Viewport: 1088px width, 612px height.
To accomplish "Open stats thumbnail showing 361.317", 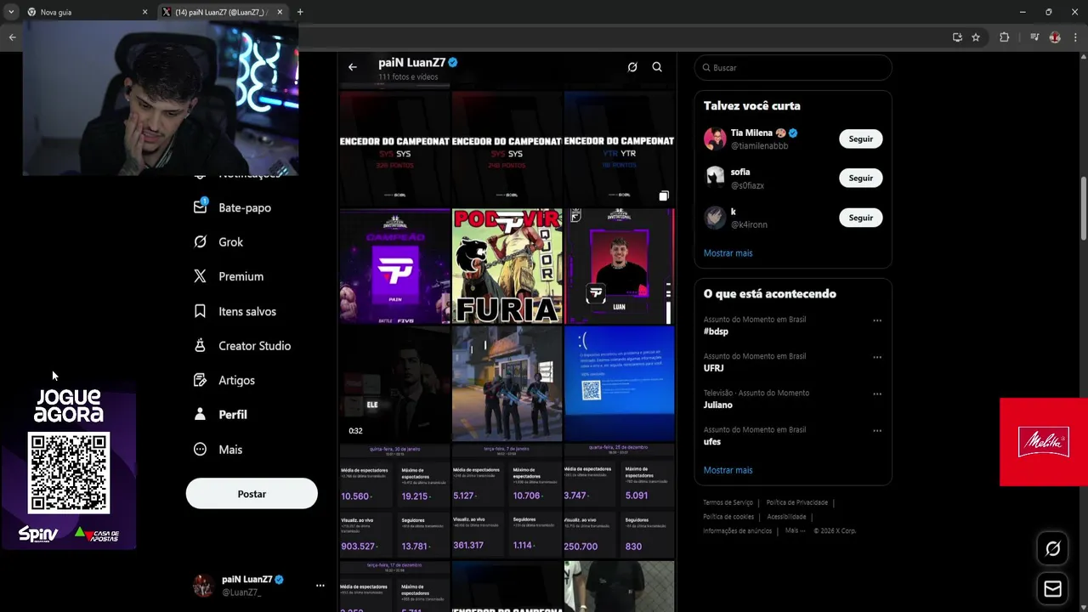I will point(507,500).
